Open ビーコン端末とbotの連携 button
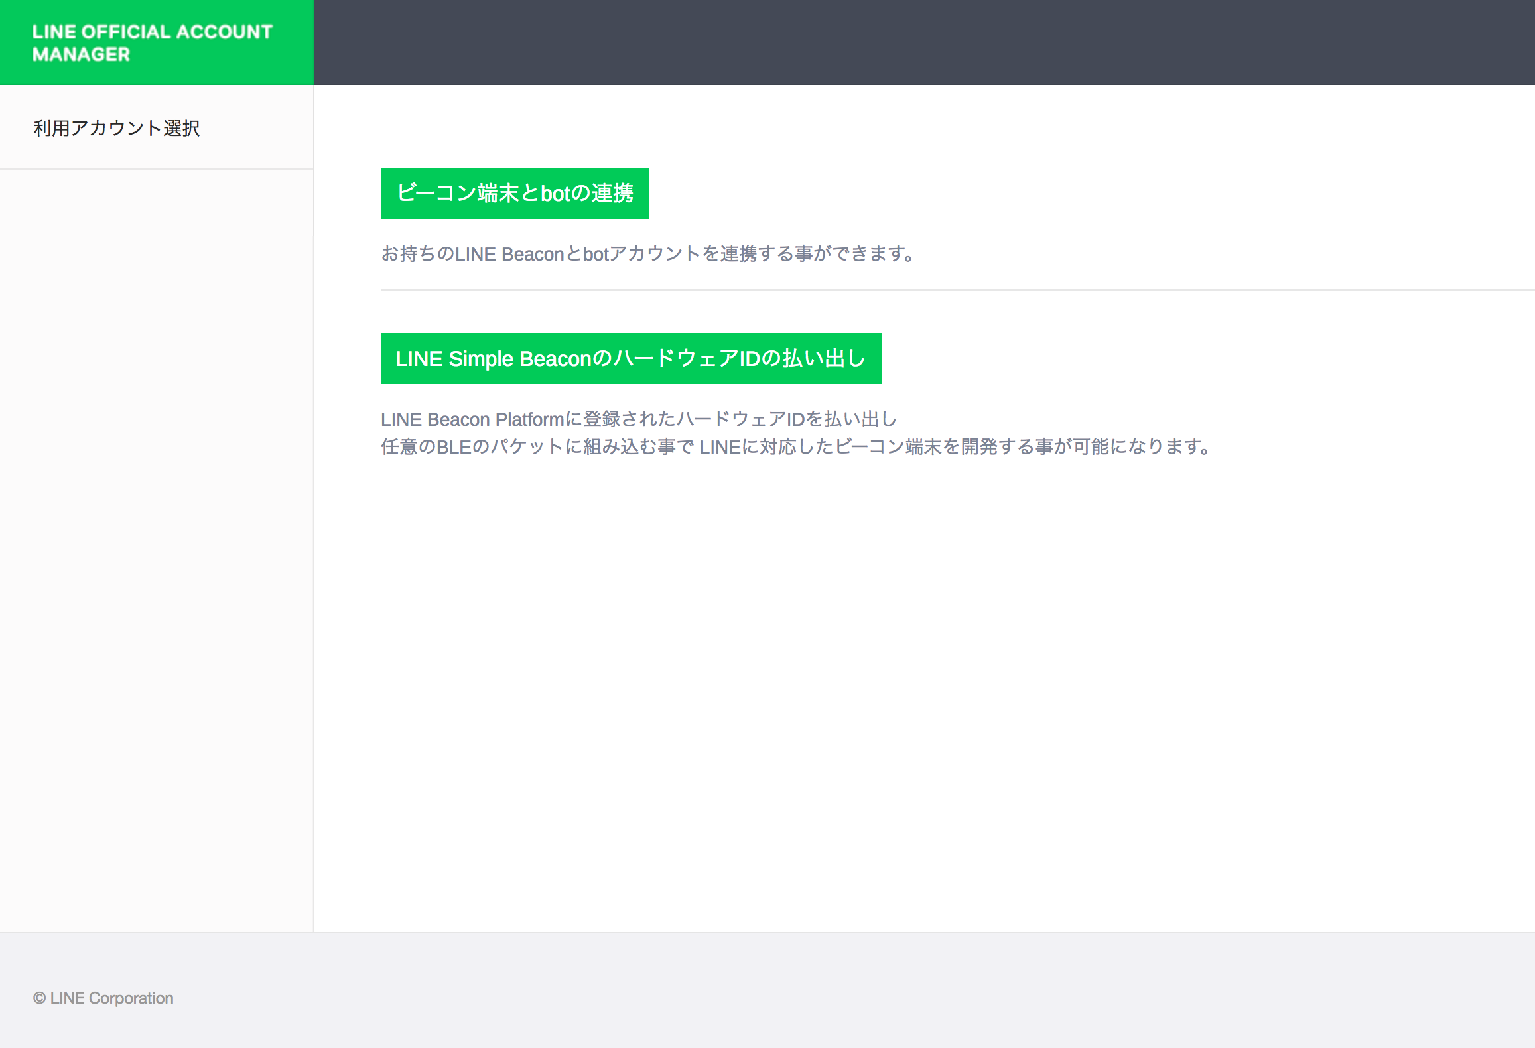 514,194
